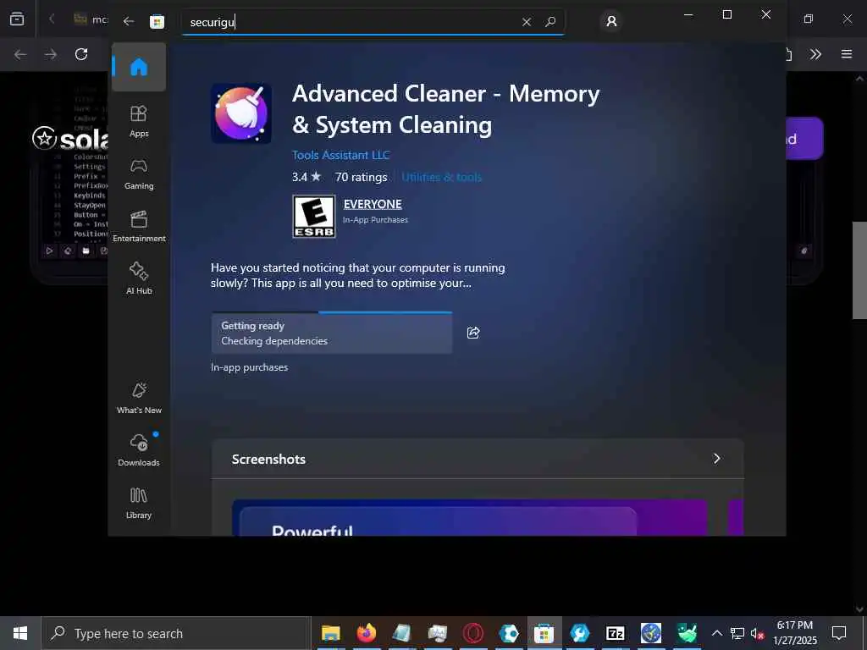Clear the search box text
Image resolution: width=867 pixels, height=650 pixels.
click(527, 21)
